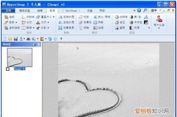
Task: Apply the 马赛克 mosaic effect
Action: 85,22
